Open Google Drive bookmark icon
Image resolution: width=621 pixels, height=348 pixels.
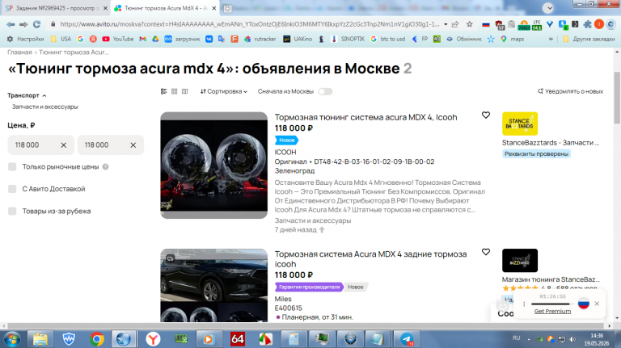155,39
